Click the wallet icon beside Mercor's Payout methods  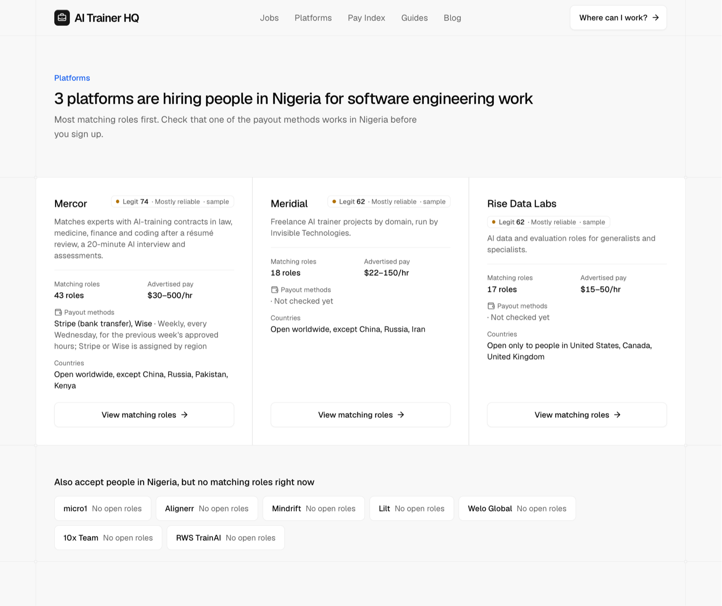point(58,312)
